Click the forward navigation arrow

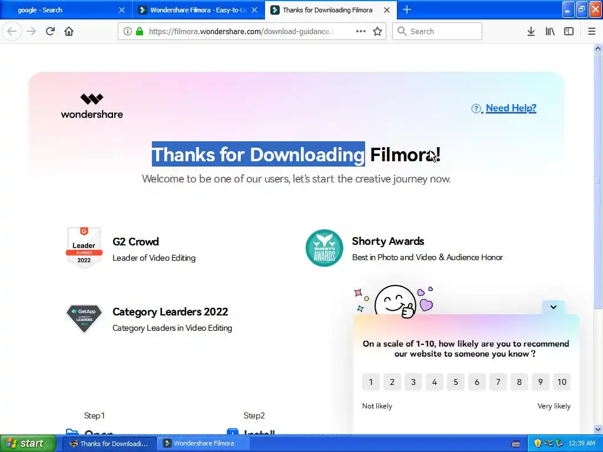click(31, 31)
